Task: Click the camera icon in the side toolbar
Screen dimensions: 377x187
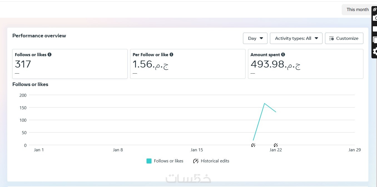Action: 375,18
